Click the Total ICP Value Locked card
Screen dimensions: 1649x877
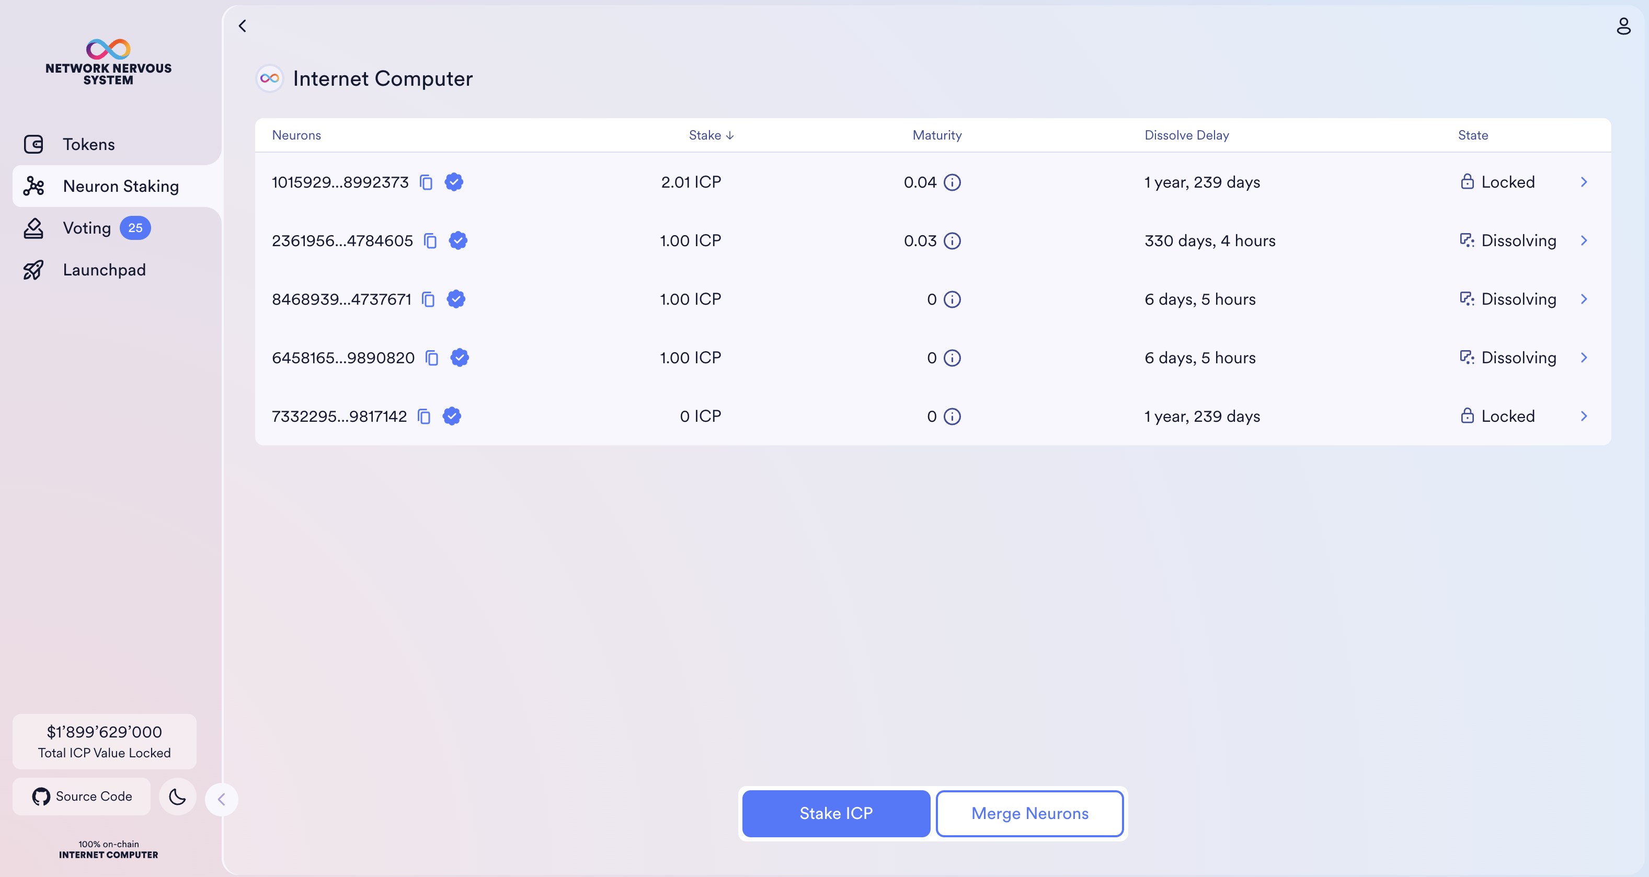[x=105, y=741]
